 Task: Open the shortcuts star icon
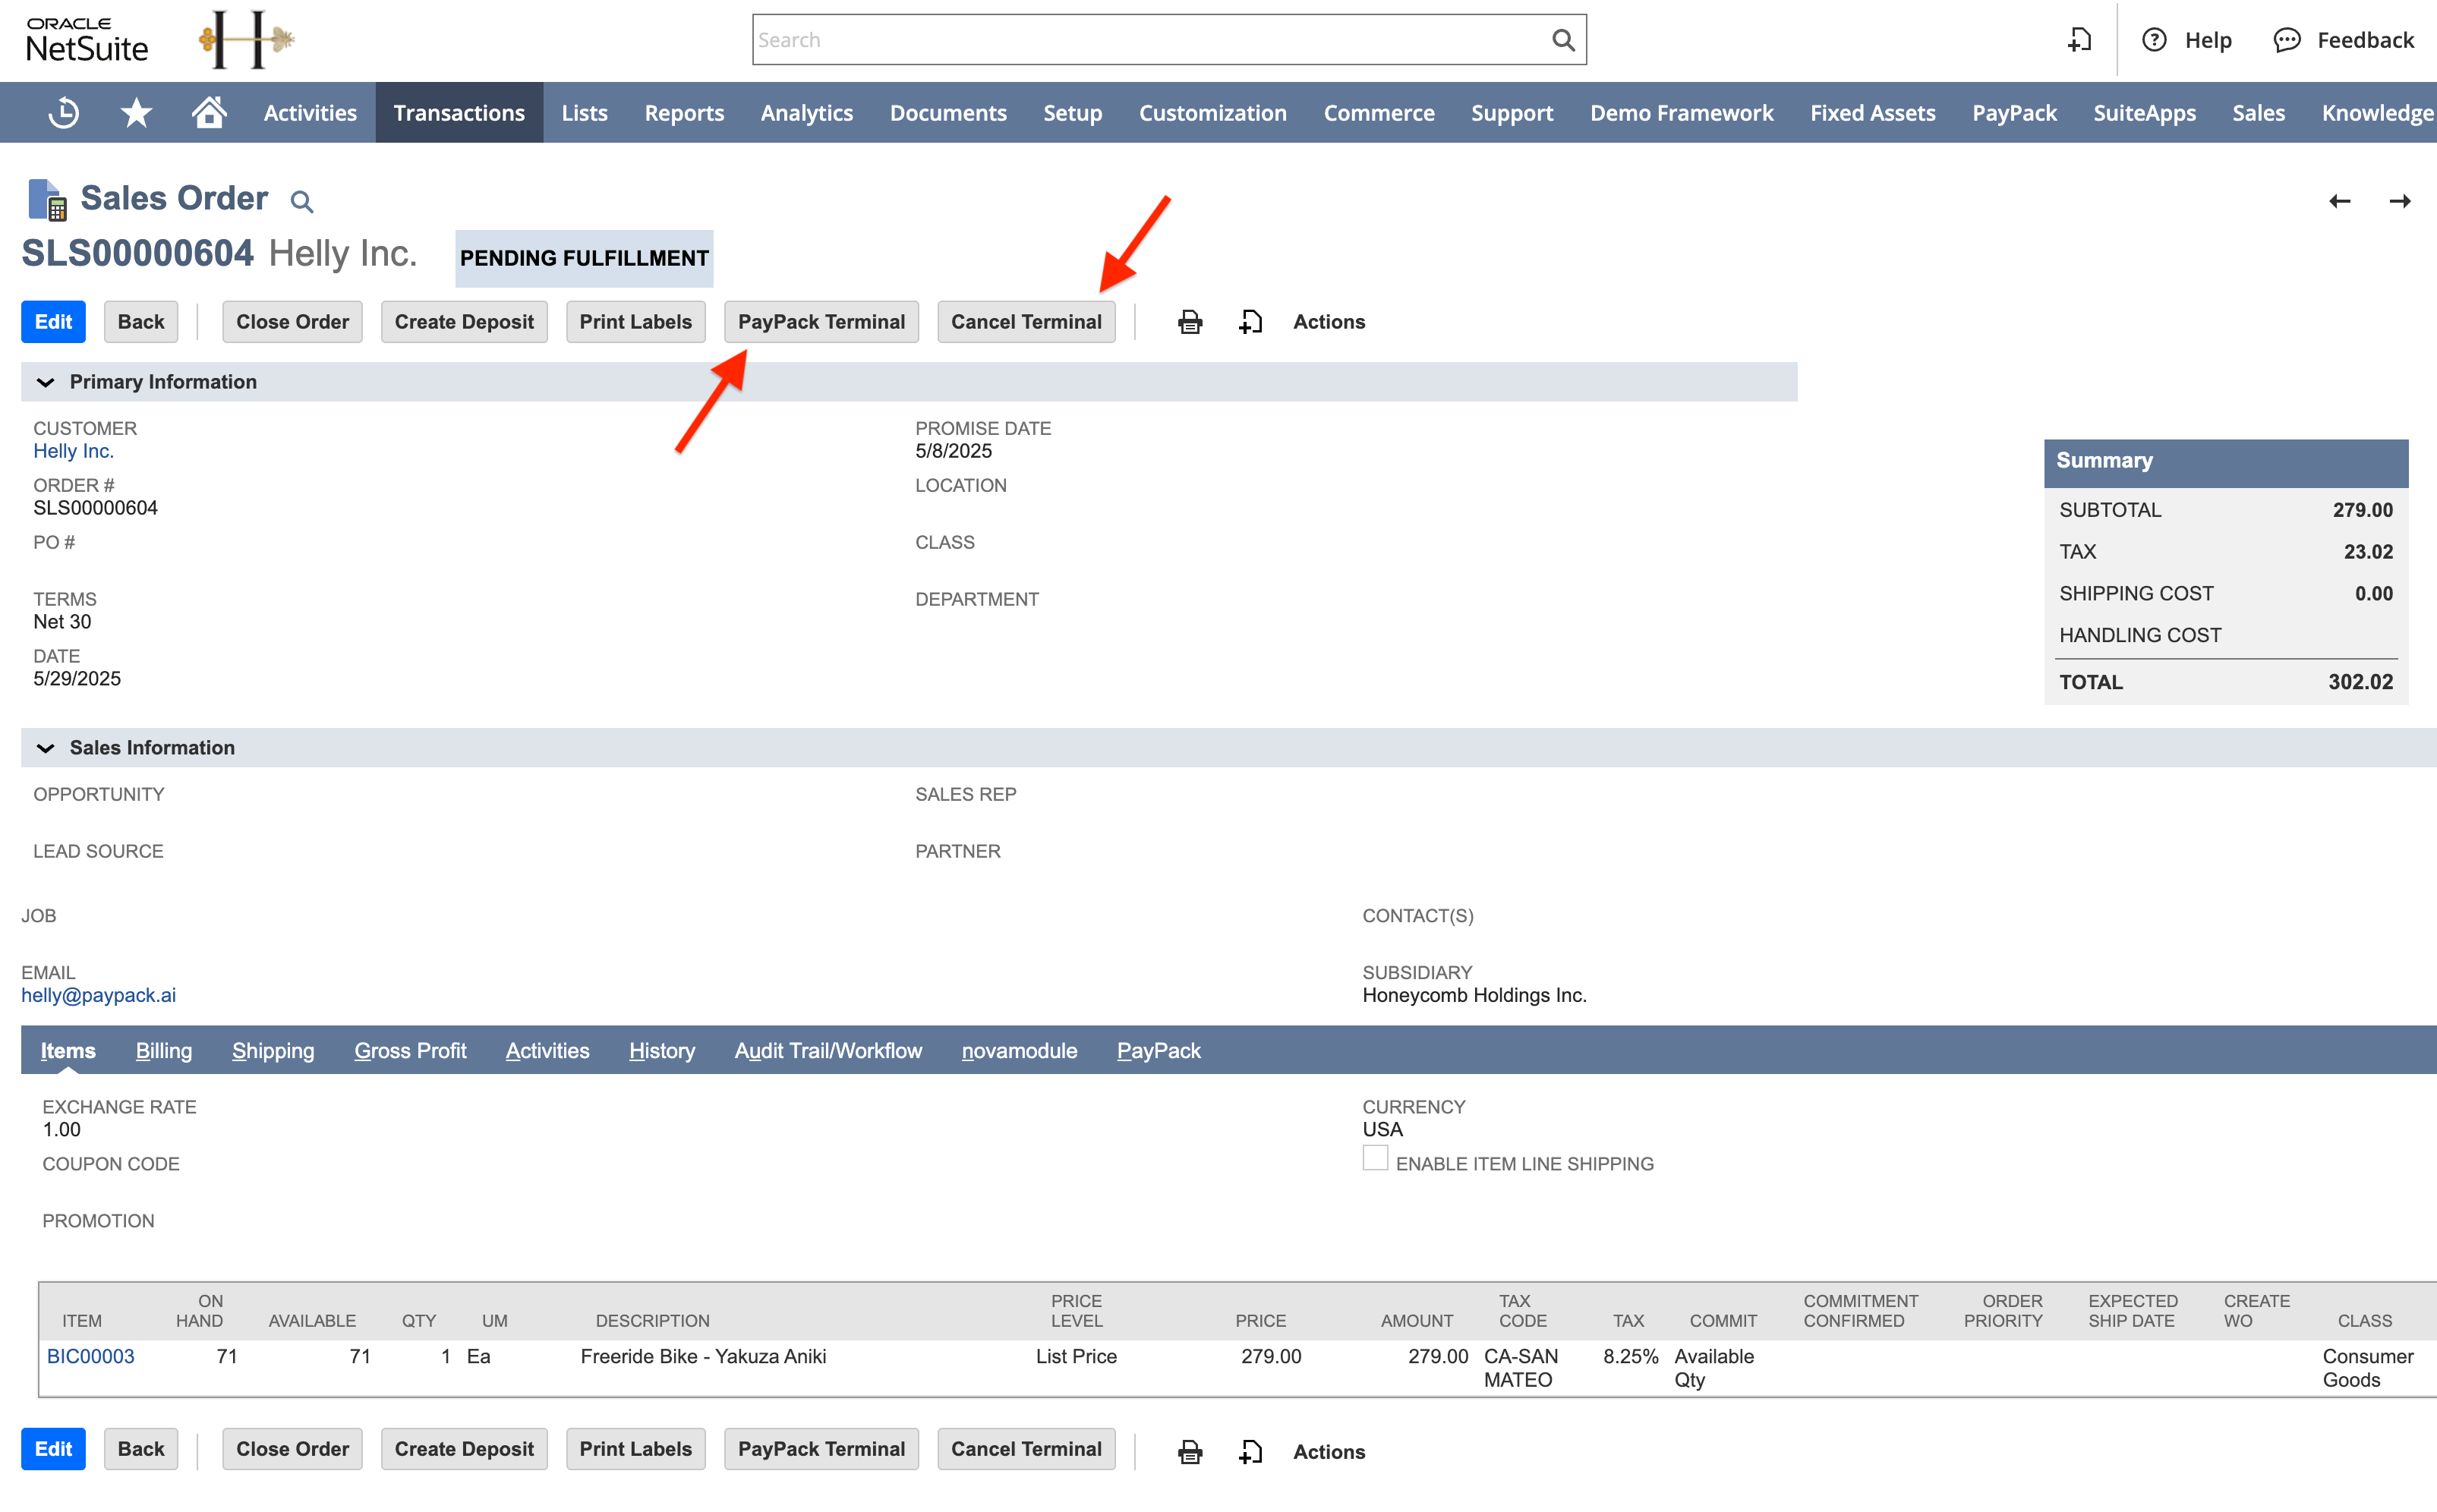pyautogui.click(x=135, y=112)
